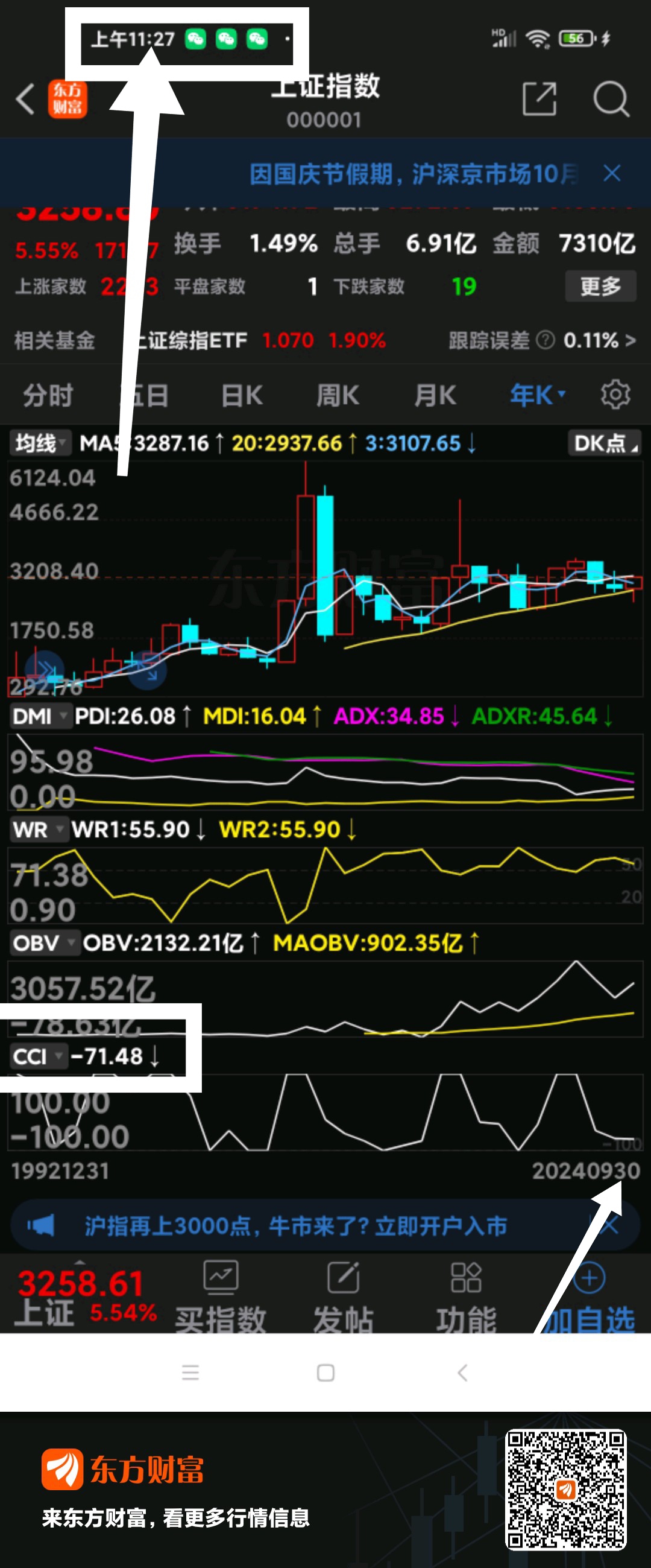Dismiss the 国庆节假期 notice banner
This screenshot has height=1568, width=651.
[x=612, y=174]
